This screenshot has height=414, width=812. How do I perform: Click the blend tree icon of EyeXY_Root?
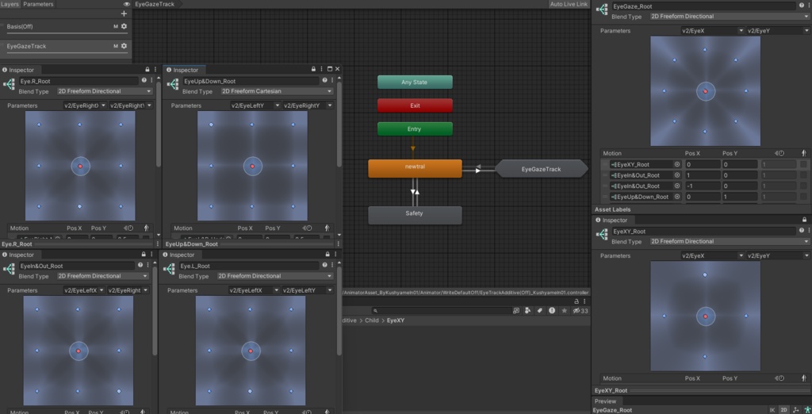602,235
